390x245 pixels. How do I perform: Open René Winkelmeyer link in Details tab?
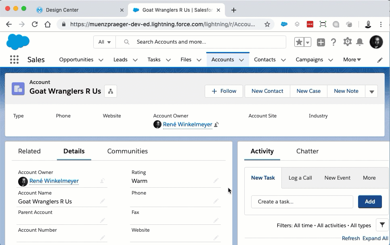(x=54, y=181)
